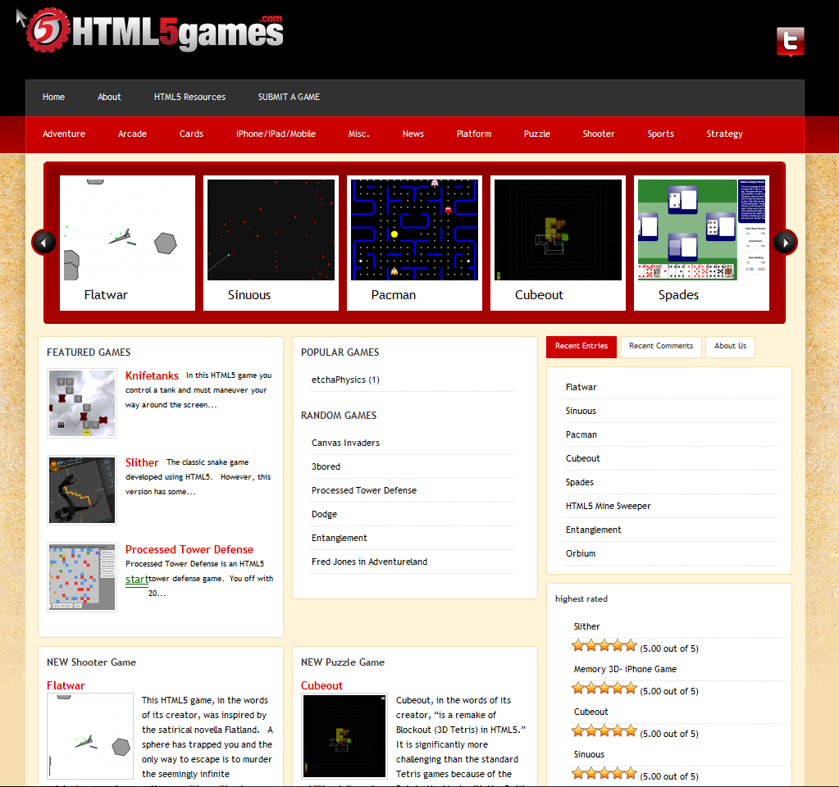
Task: Click the Twitter icon in the header
Action: [x=791, y=41]
